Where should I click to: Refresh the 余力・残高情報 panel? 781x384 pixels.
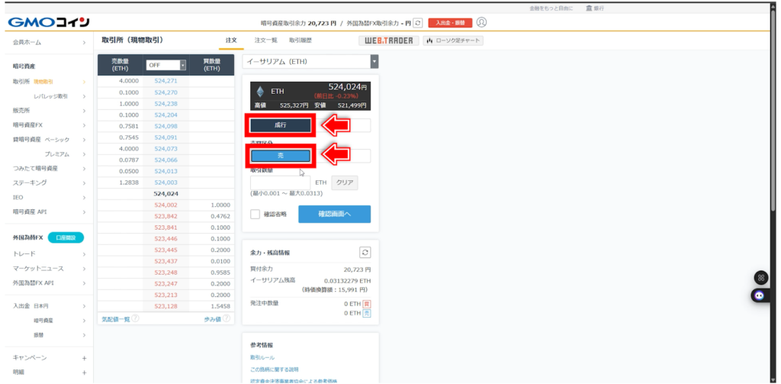365,253
